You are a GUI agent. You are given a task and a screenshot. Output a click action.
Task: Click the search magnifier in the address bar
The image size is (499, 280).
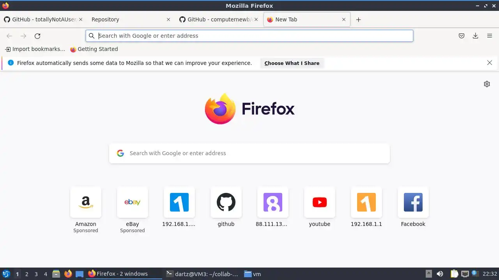click(92, 36)
